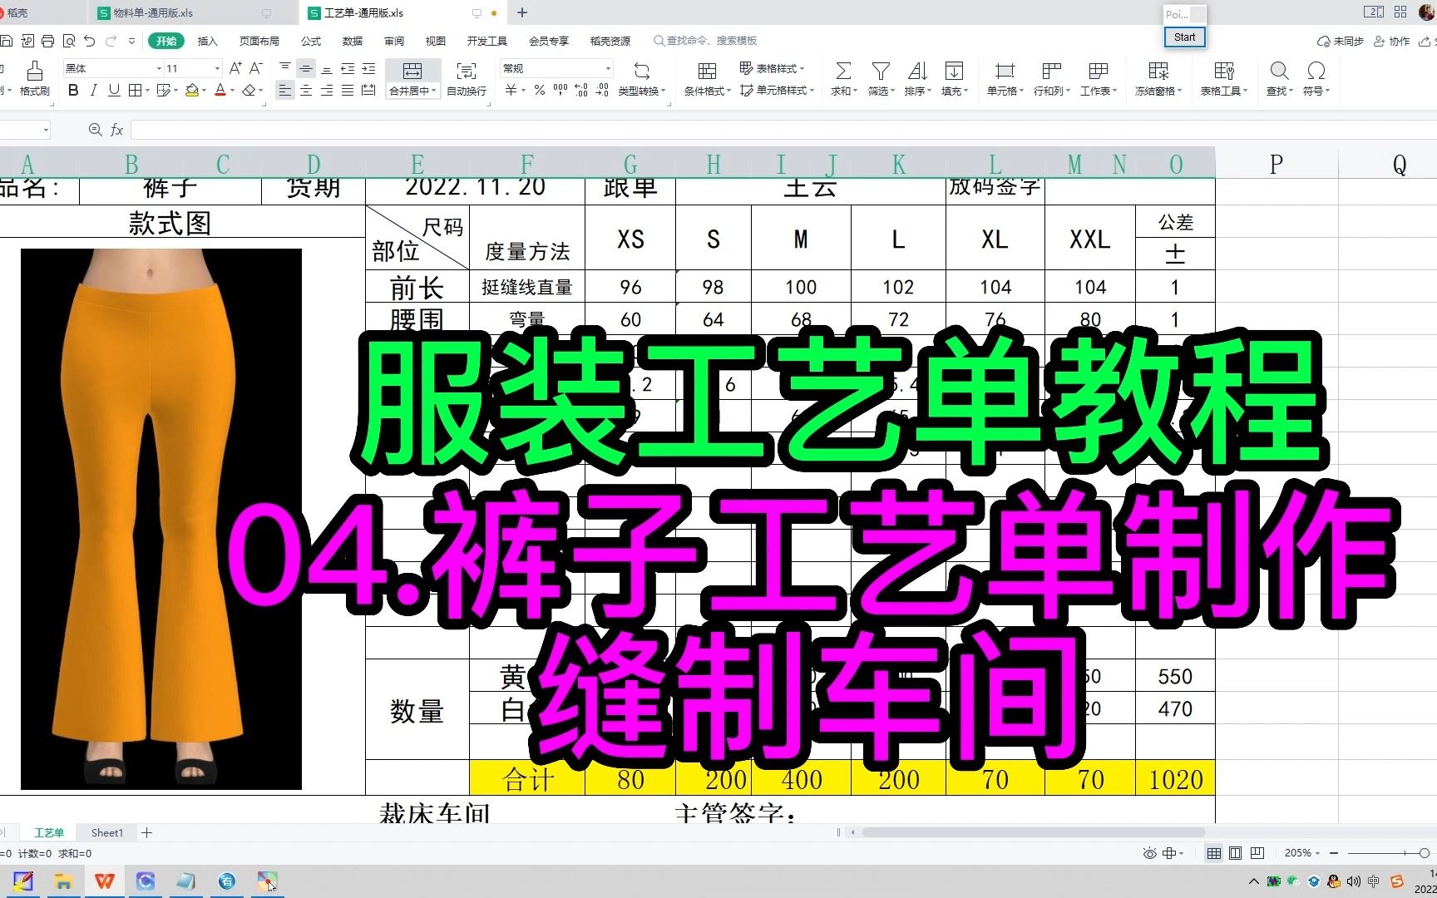Align text to top

coord(285,68)
